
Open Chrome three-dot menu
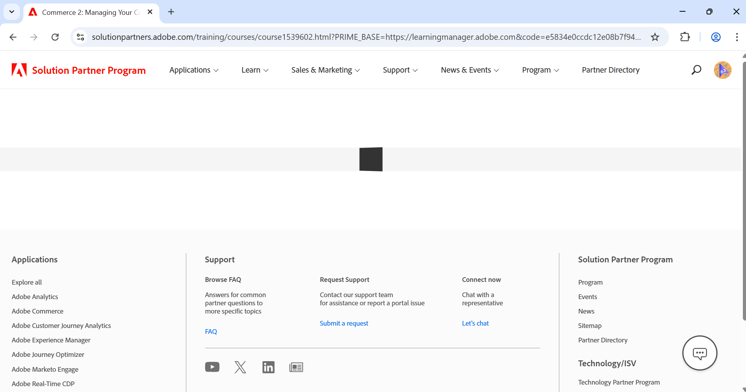(x=737, y=37)
